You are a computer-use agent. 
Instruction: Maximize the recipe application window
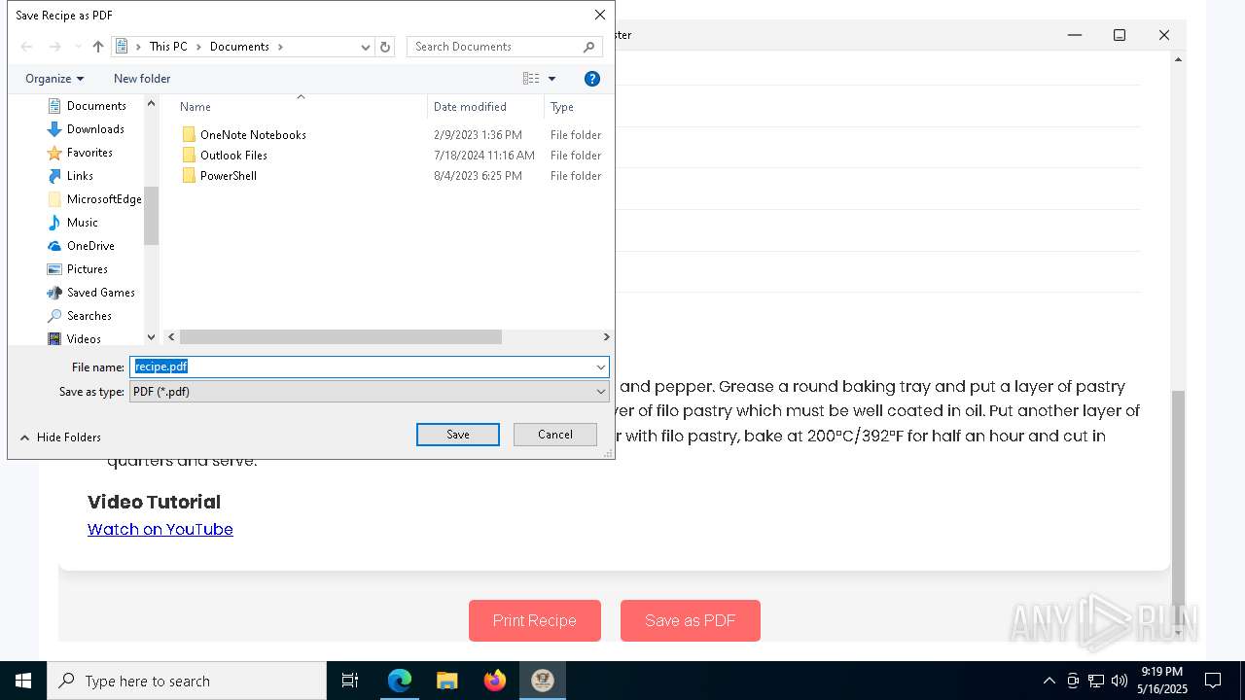coord(1120,35)
